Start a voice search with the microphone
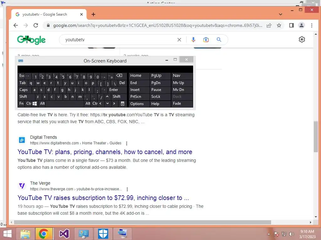This screenshot has height=240, width=321. pos(193,40)
